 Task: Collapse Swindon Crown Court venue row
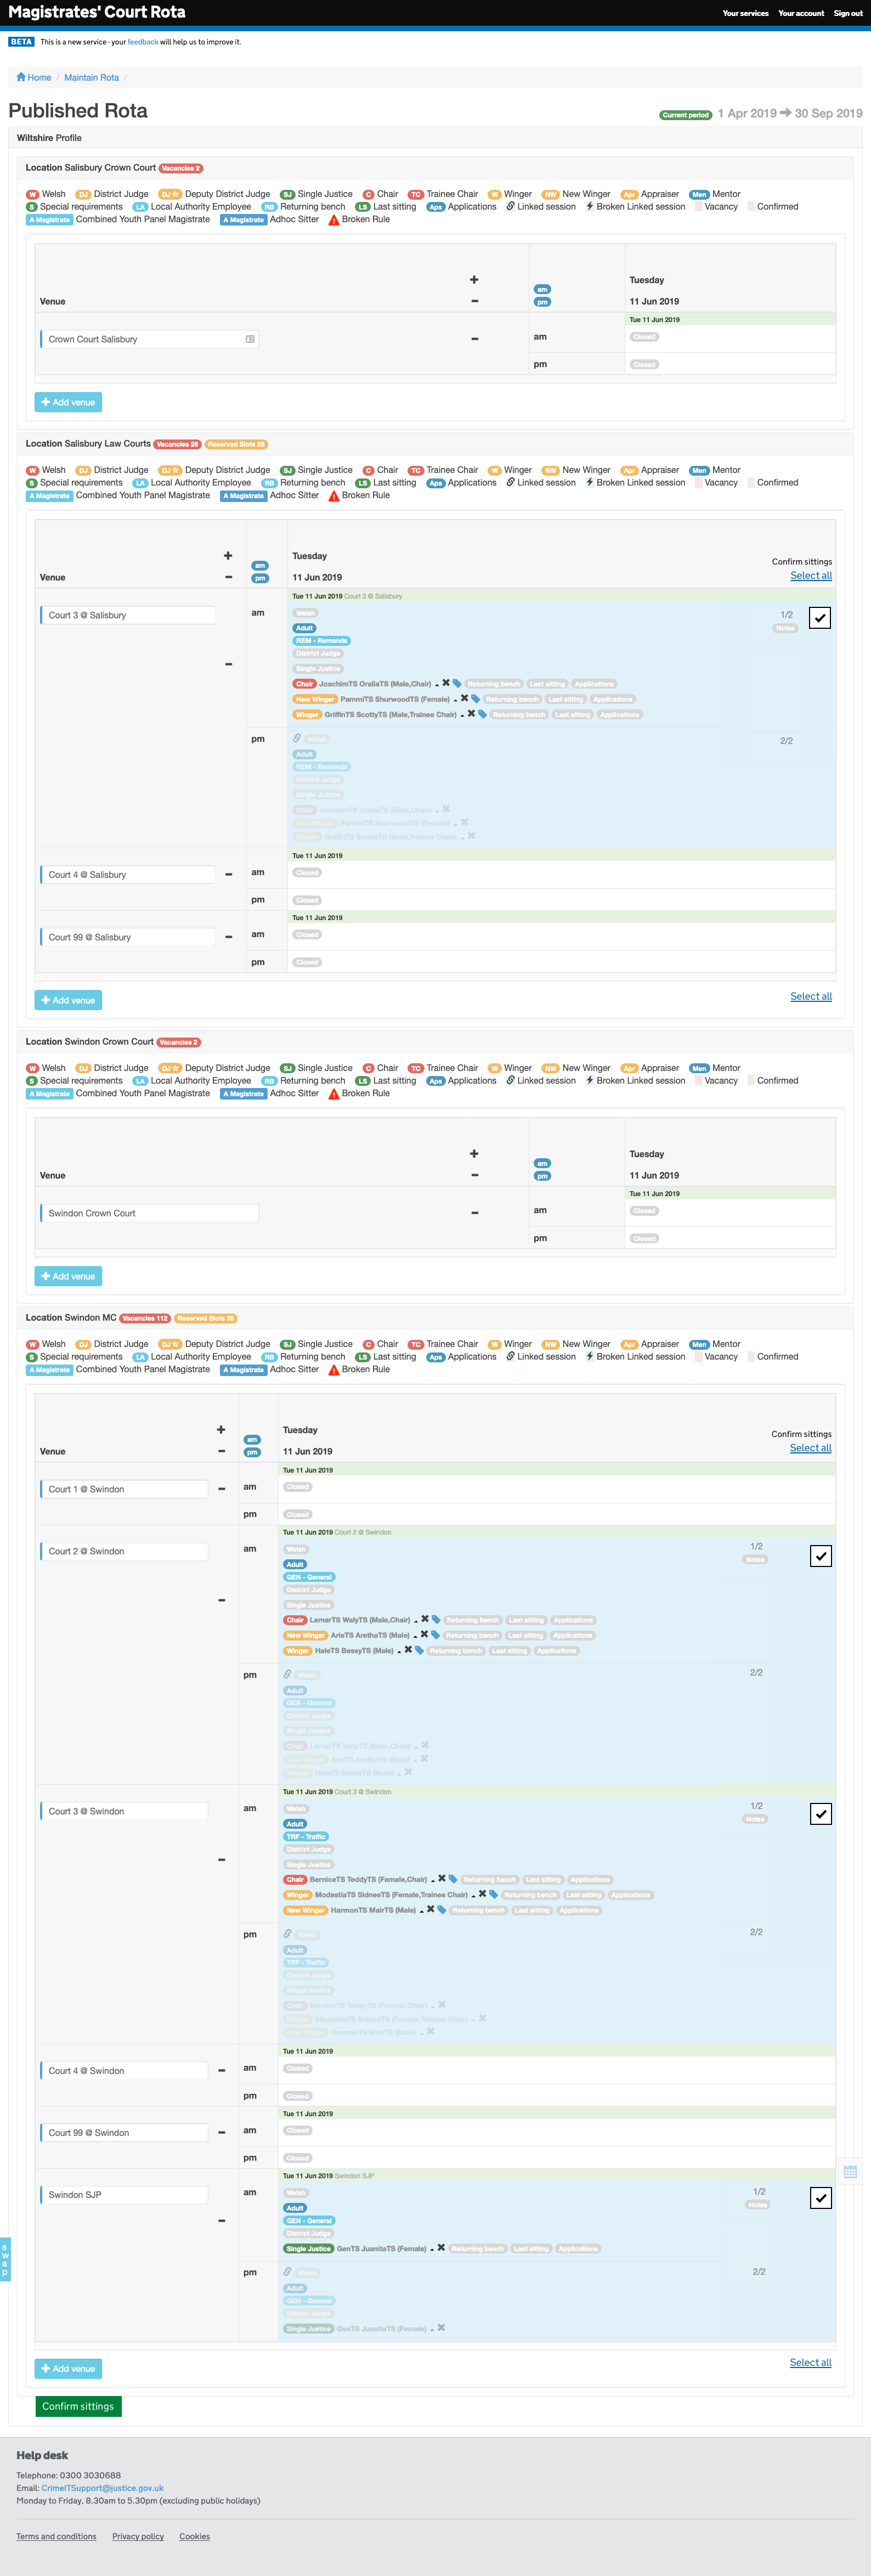point(474,1213)
